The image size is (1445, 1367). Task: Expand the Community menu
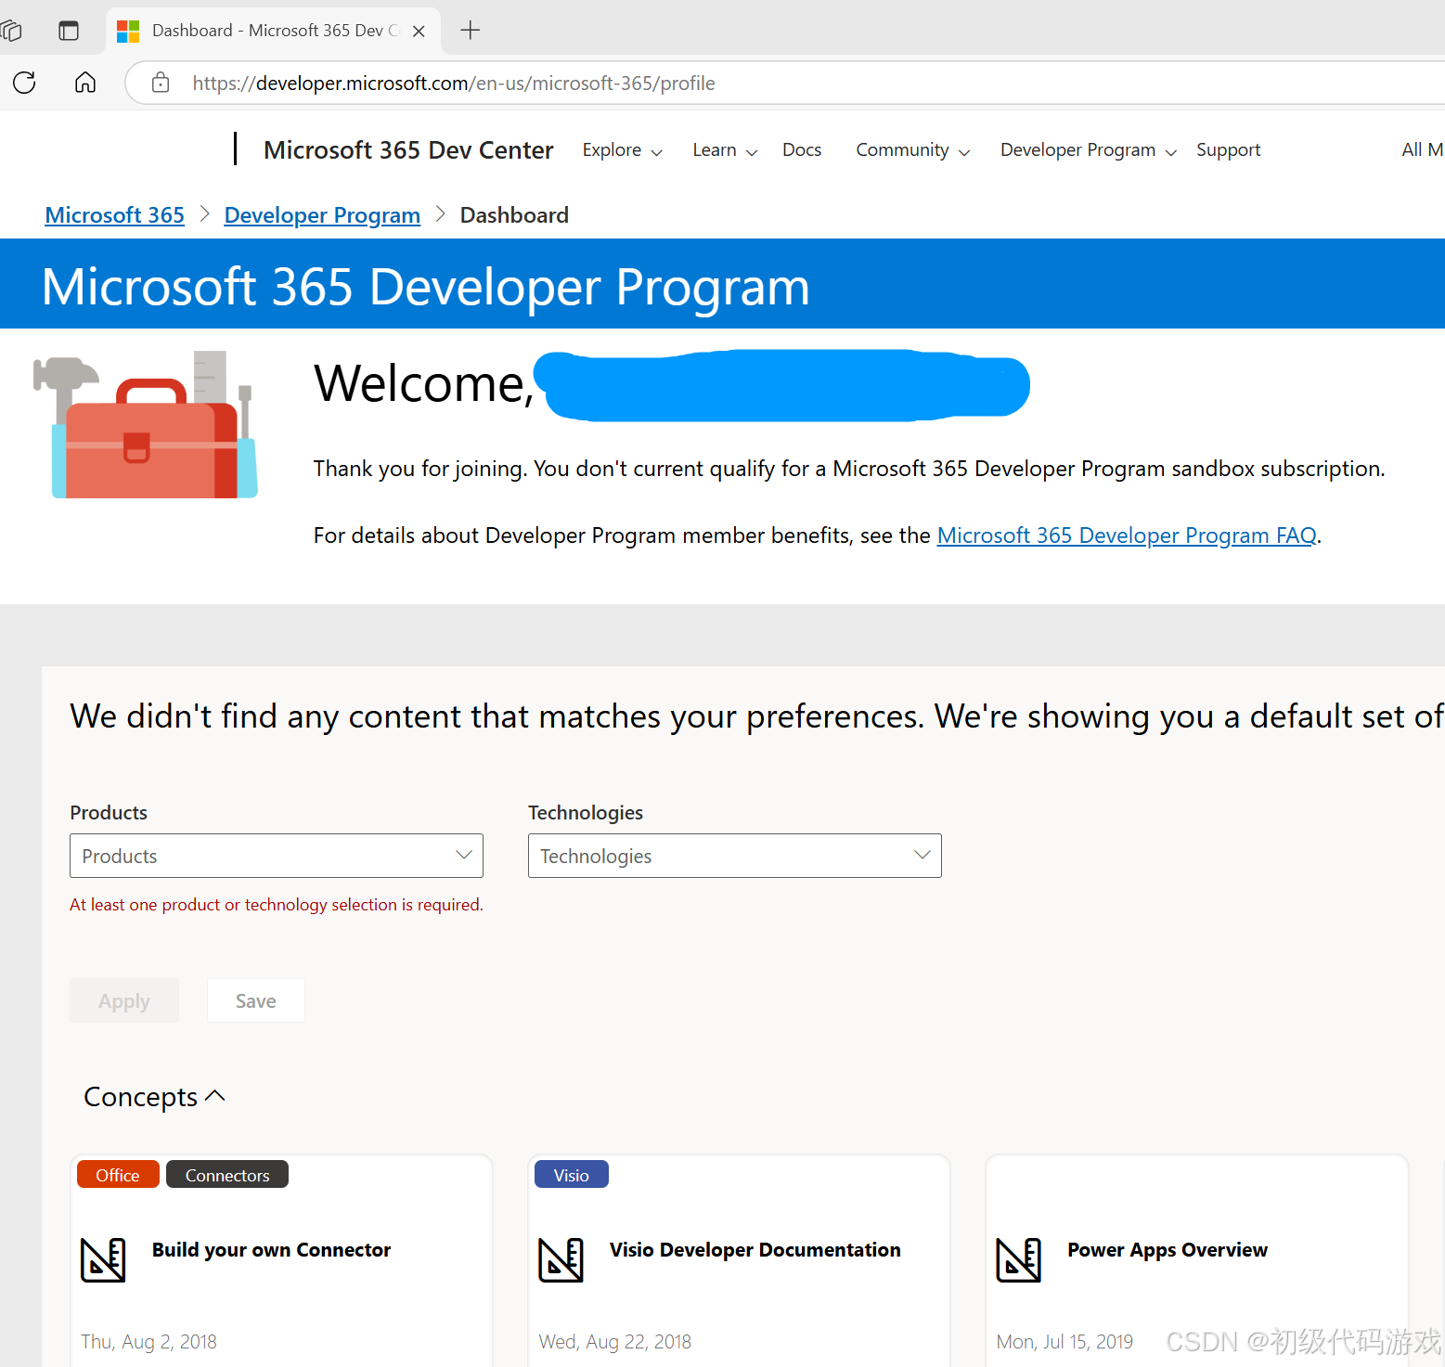click(x=913, y=150)
